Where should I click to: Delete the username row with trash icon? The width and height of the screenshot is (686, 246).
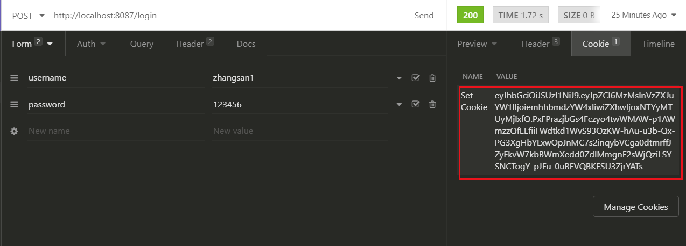[x=432, y=78]
